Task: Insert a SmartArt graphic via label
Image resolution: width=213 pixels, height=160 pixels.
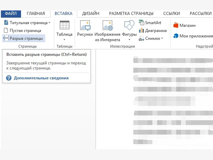Action: coord(153,23)
